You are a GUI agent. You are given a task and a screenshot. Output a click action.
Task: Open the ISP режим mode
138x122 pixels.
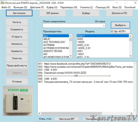[x=52, y=13]
